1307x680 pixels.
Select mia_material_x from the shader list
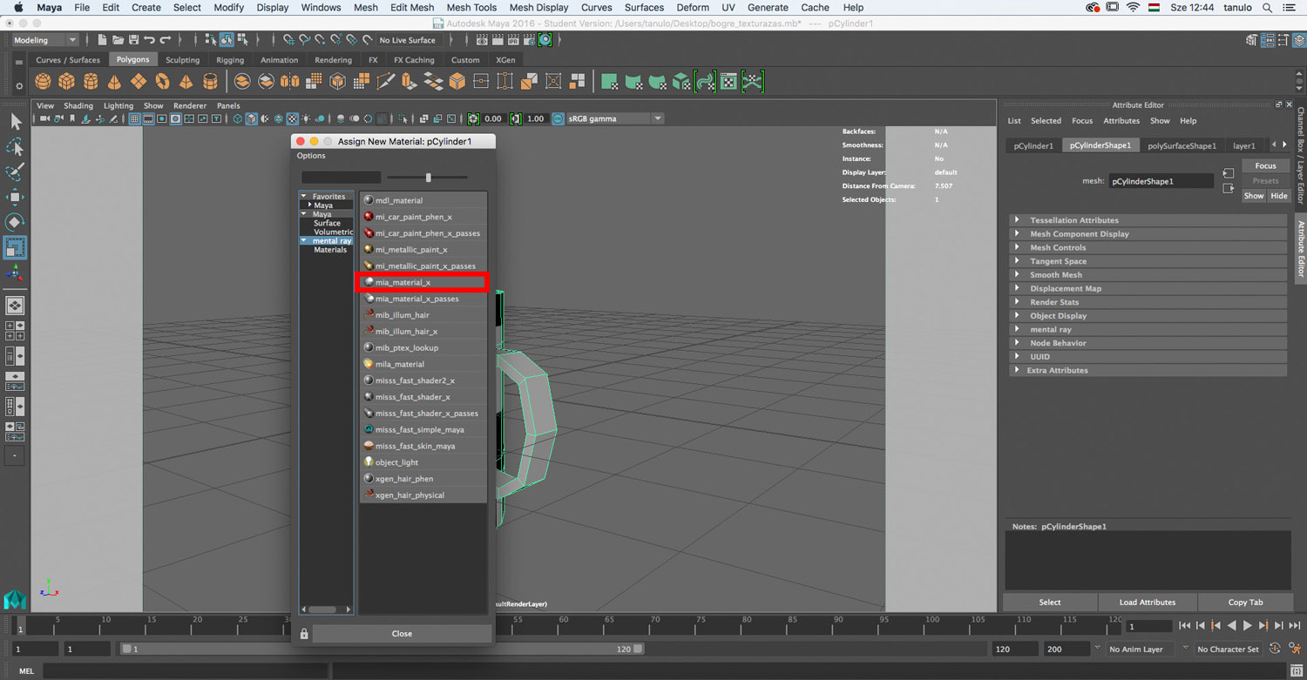pyautogui.click(x=403, y=282)
